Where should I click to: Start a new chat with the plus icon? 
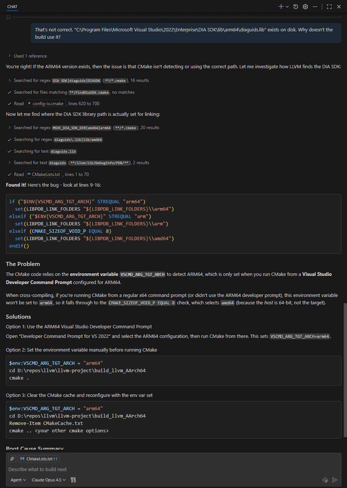(281, 7)
